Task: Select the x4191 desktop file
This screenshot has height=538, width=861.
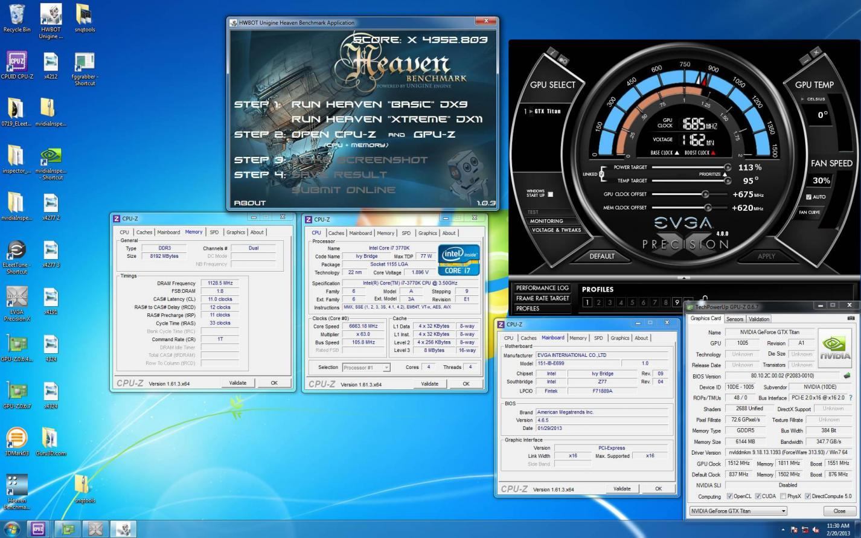Action: [51, 301]
